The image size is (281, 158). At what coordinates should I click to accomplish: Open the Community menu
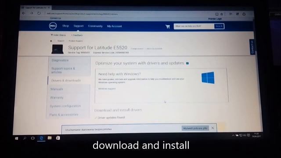click(95, 26)
